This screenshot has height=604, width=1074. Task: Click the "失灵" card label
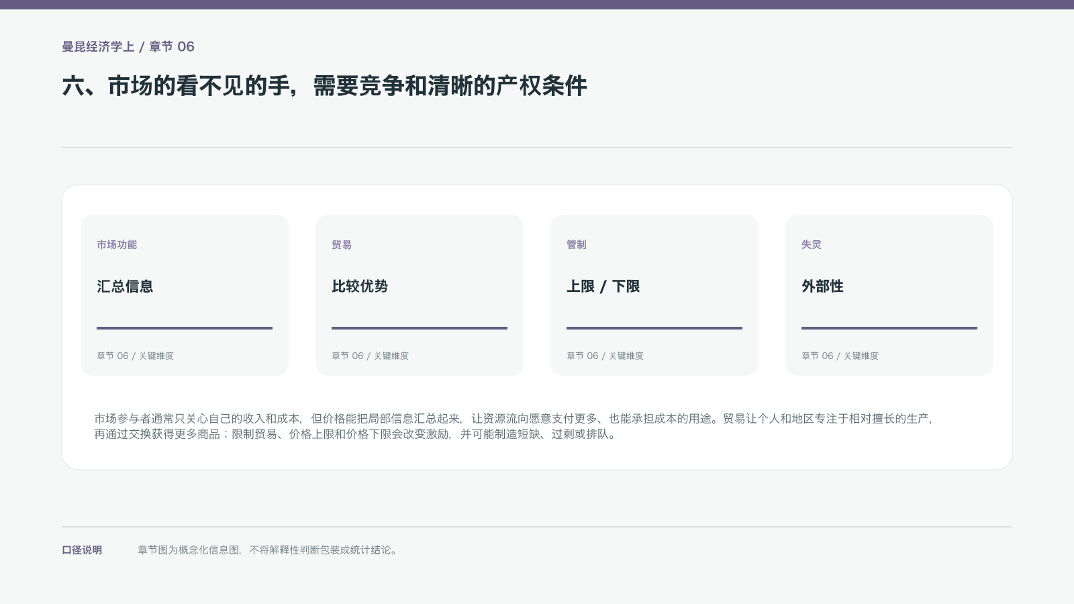(812, 245)
